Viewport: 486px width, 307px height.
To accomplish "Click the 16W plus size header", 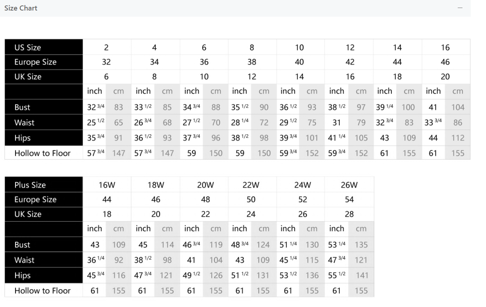I will (x=107, y=185).
